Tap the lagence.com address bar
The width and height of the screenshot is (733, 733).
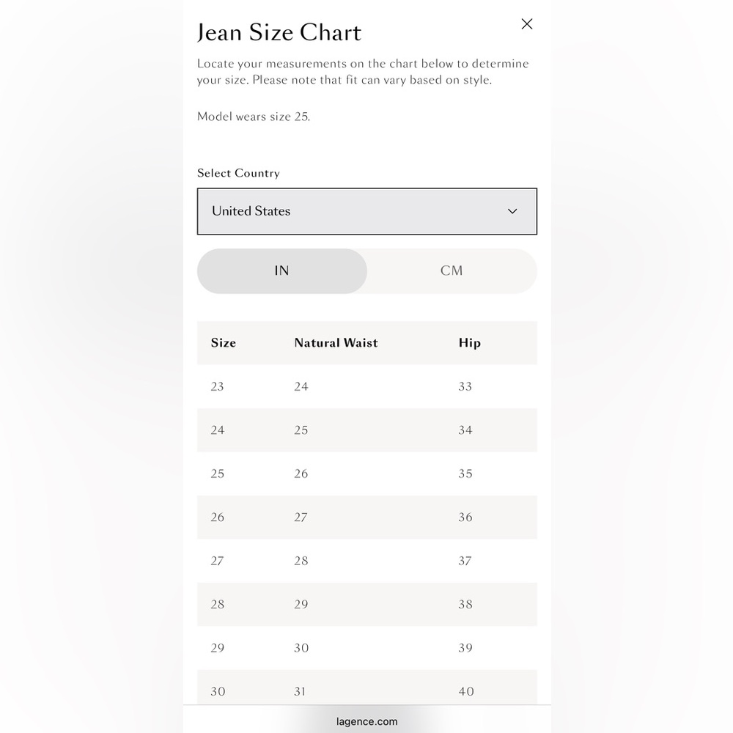367,721
